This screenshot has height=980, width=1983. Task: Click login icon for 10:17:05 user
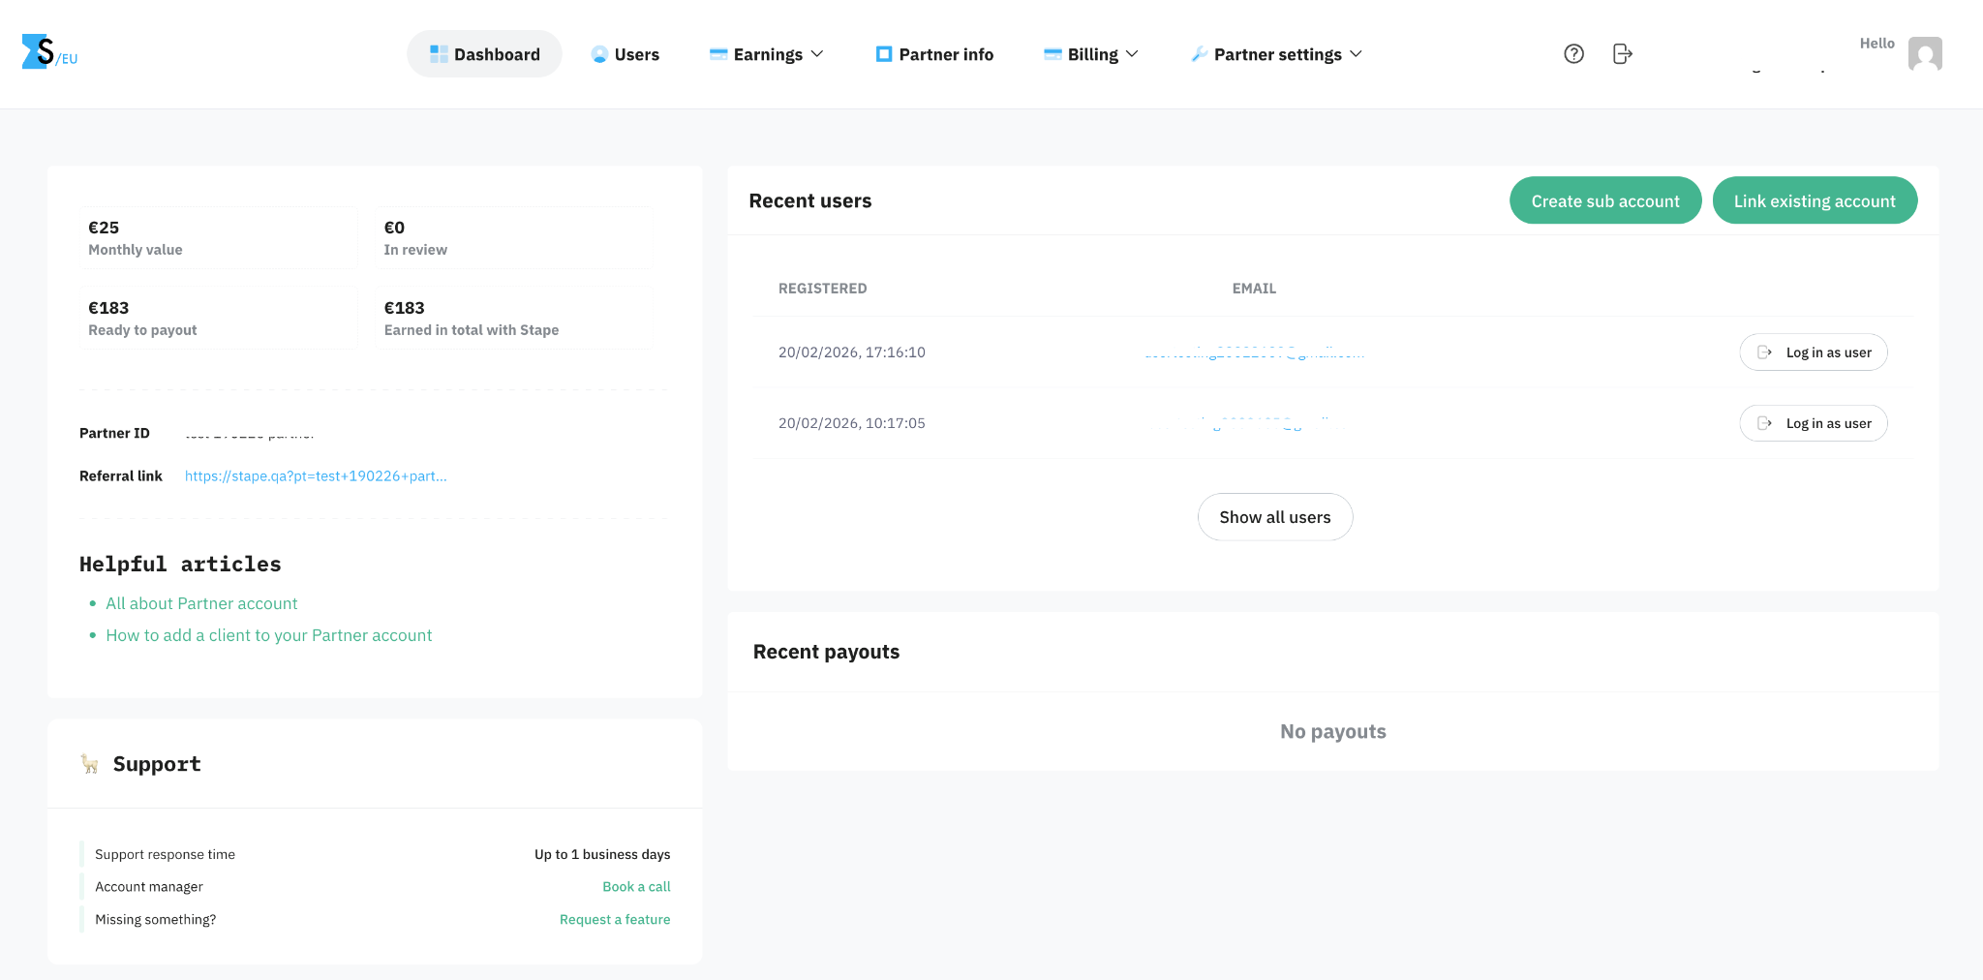[x=1765, y=423]
